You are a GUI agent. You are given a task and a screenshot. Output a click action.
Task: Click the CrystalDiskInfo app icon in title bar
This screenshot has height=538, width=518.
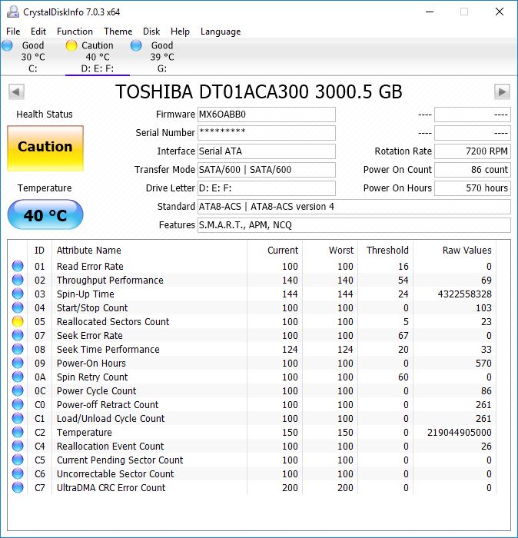coord(13,12)
